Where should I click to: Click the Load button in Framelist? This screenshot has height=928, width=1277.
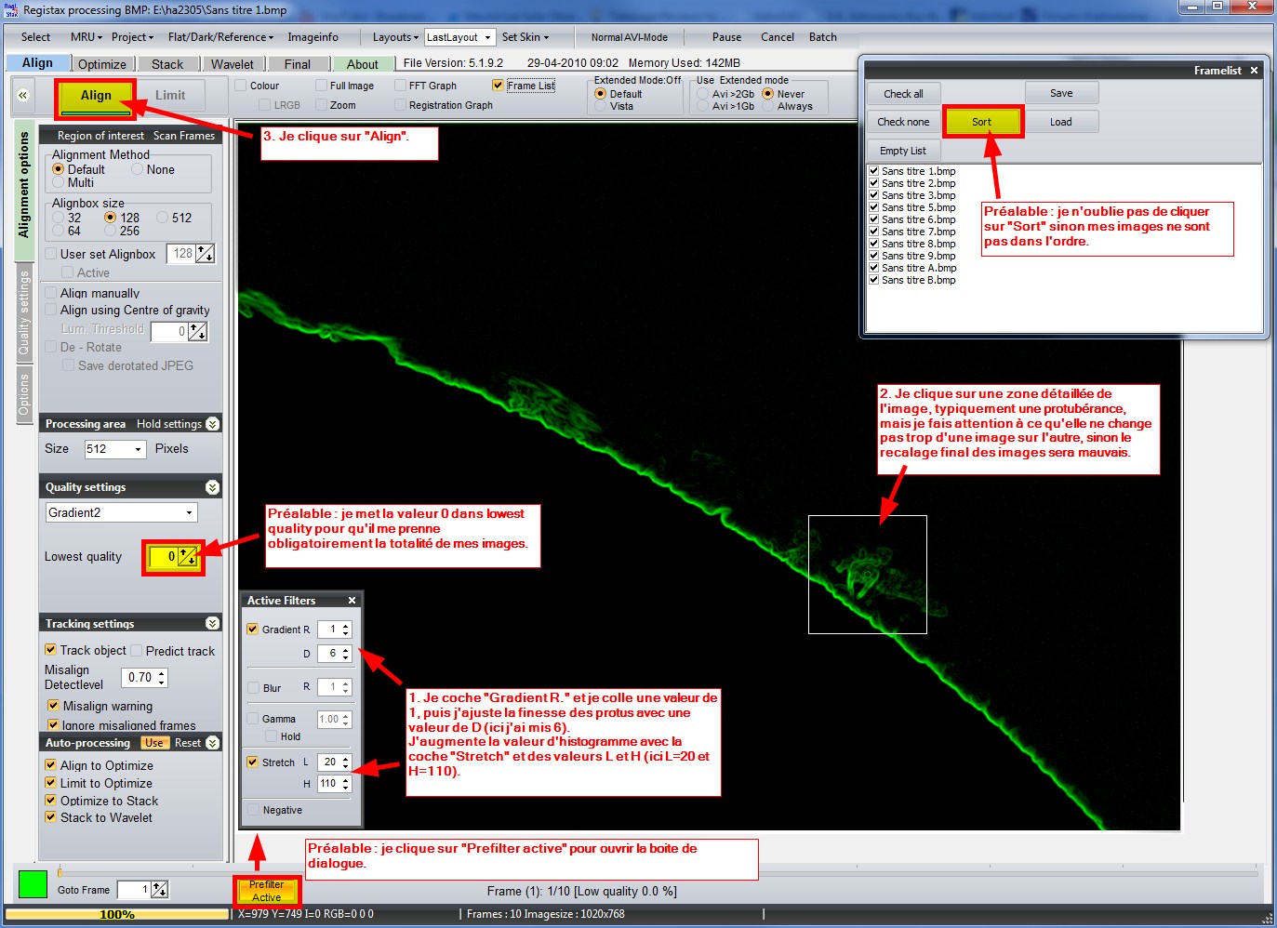(1061, 122)
